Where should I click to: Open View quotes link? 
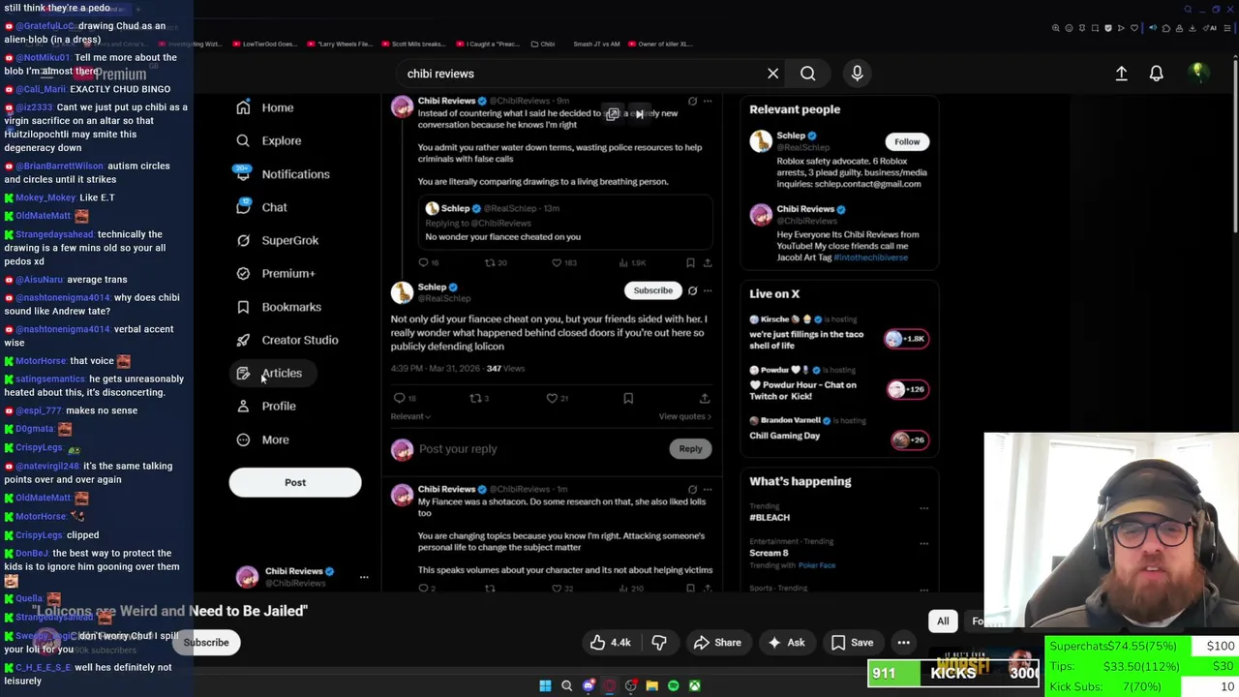click(x=685, y=416)
